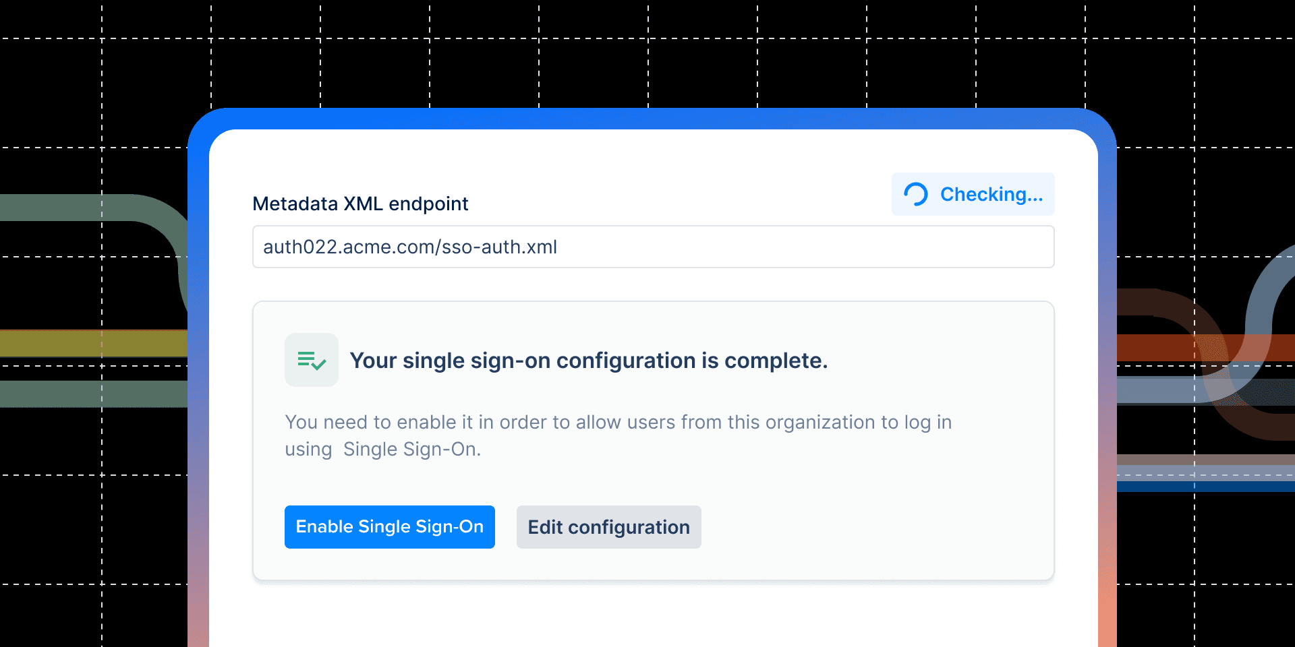Focus the Metadata XML endpoint input field
Image resolution: width=1295 pixels, height=647 pixels.
654,247
